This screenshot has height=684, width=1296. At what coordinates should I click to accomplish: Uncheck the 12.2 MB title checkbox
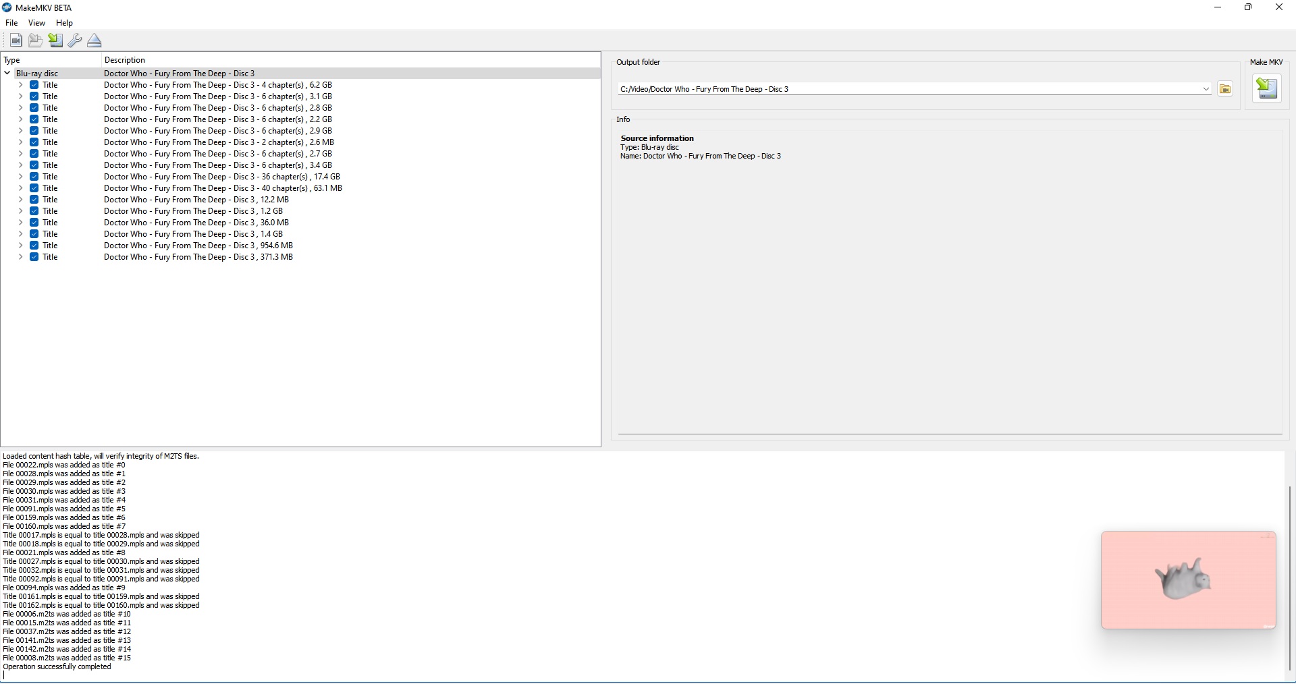click(34, 200)
